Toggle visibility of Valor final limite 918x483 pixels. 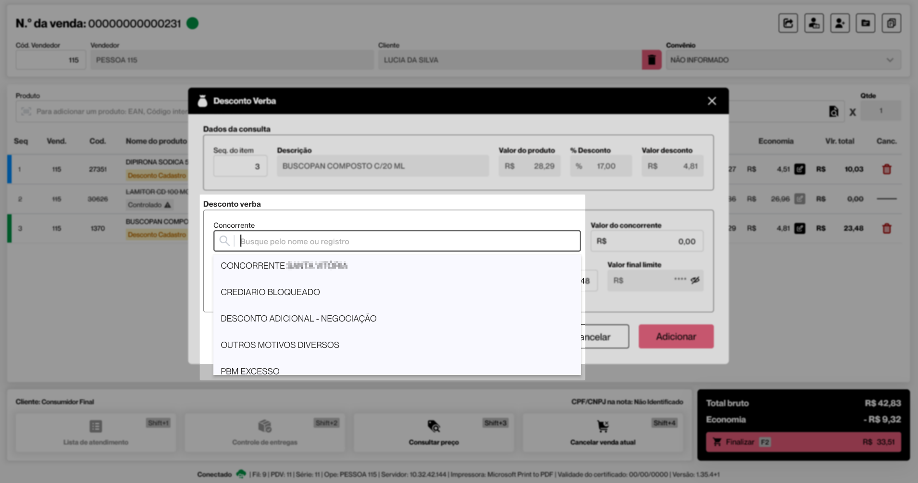tap(695, 280)
